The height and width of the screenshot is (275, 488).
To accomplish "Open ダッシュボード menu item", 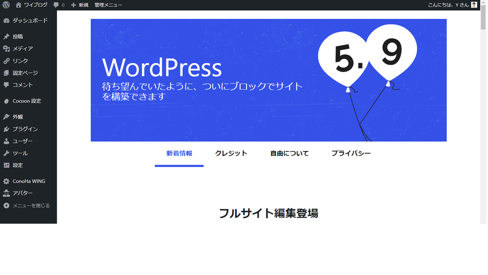I will (30, 21).
